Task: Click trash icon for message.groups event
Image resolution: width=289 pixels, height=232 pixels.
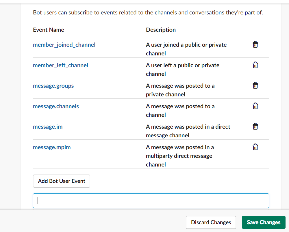Action: click(x=255, y=86)
